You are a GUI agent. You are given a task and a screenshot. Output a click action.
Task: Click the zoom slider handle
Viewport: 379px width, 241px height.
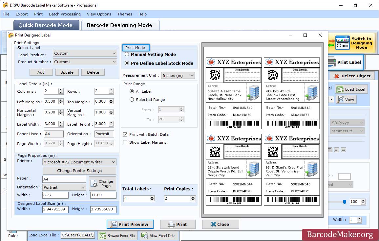click(x=345, y=202)
